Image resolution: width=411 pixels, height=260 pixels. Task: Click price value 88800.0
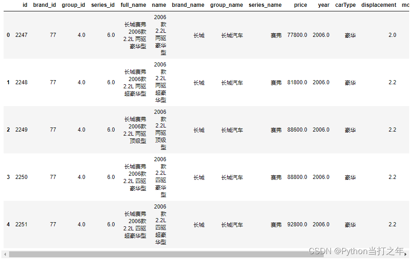(297, 177)
